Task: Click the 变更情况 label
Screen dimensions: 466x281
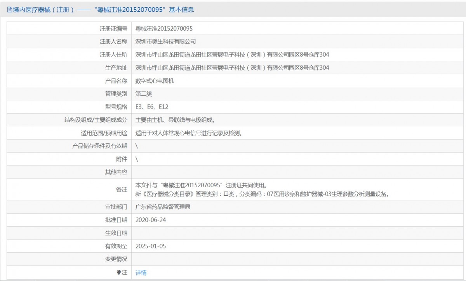Action: pos(116,259)
